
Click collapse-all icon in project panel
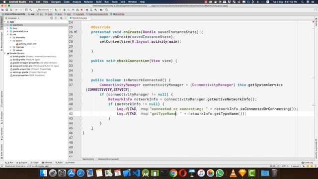(x=56, y=18)
